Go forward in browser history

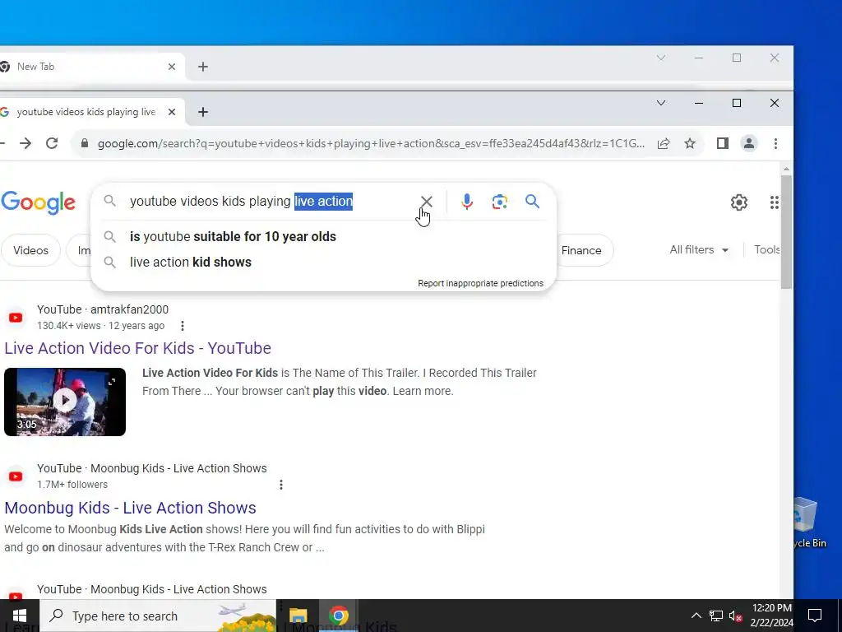(25, 143)
